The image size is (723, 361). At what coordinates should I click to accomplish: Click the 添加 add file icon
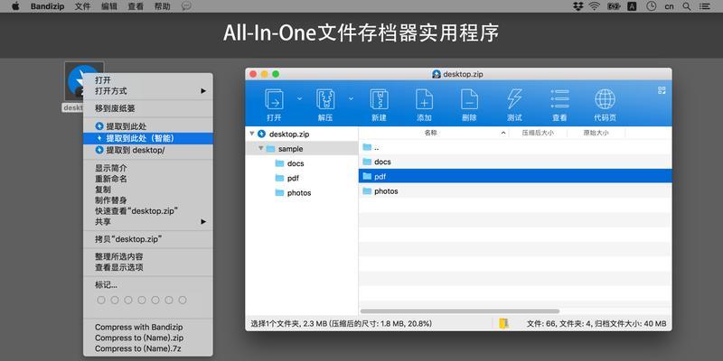pyautogui.click(x=424, y=99)
